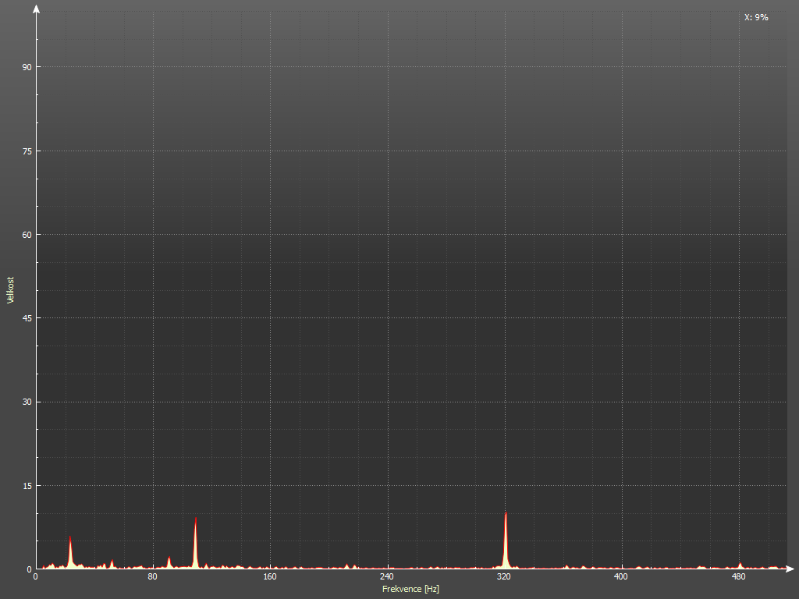Click the 240 tick label on frequency axis

tap(387, 578)
